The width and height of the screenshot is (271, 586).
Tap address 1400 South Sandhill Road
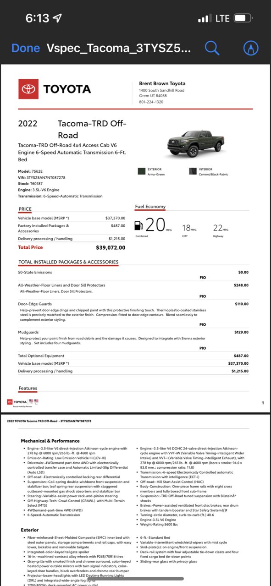[x=161, y=90]
